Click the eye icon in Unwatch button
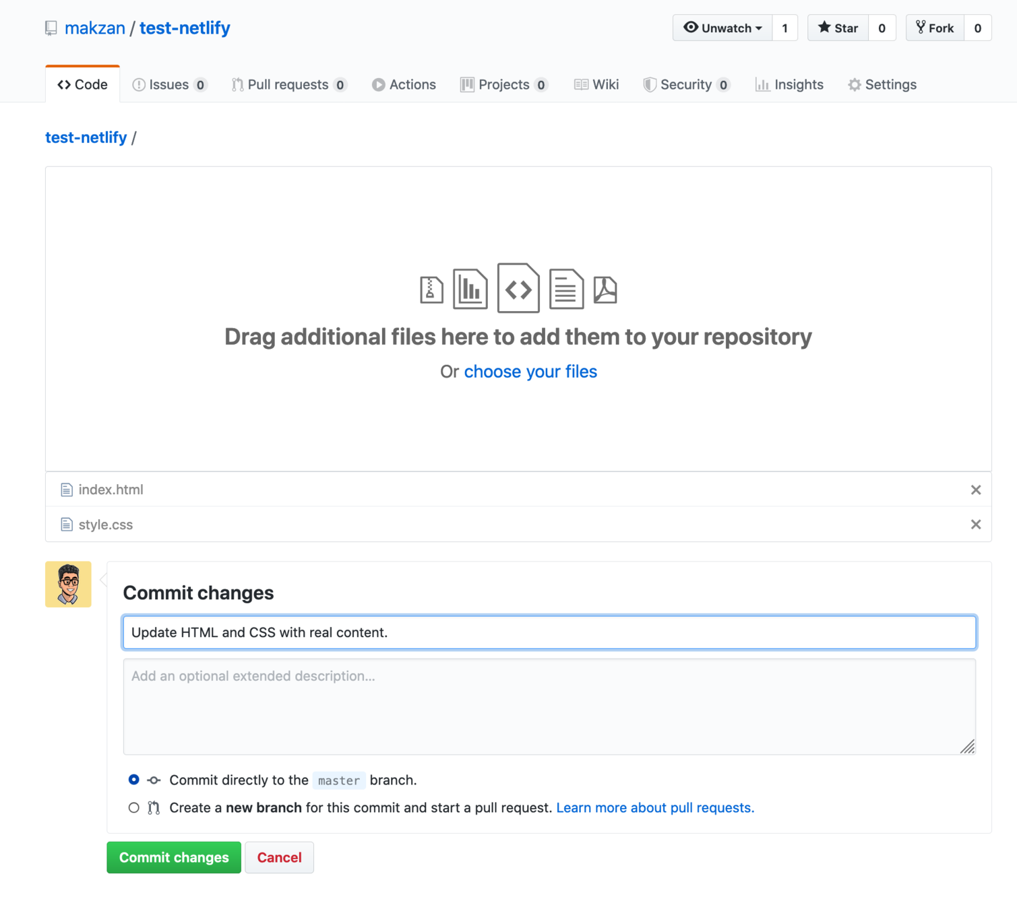The image size is (1017, 909). coord(691,28)
